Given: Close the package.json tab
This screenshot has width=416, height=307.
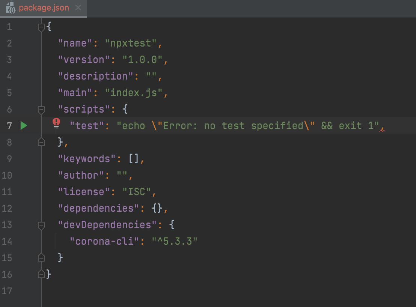Looking at the screenshot, I should pos(77,8).
